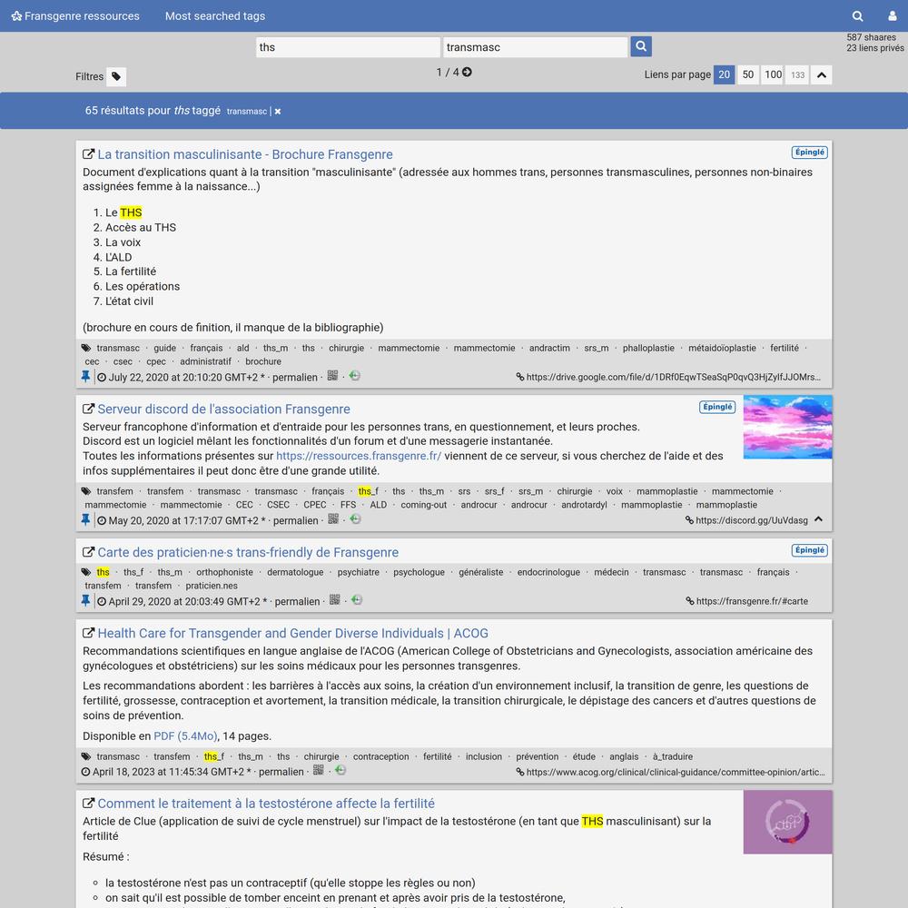The width and height of the screenshot is (908, 908).
Task: Submit the search with the magnifier button
Action: 641,46
